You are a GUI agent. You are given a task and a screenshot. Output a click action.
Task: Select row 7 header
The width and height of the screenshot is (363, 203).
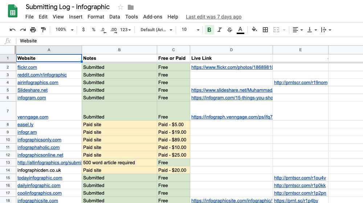click(x=8, y=111)
